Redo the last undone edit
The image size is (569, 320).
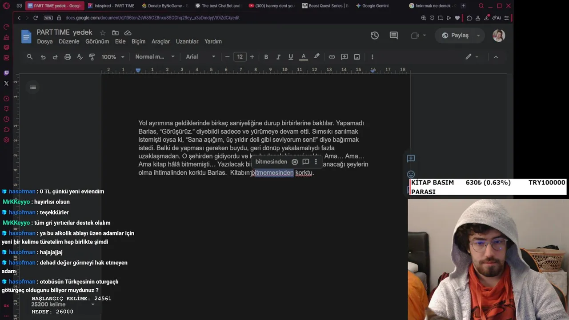(55, 57)
